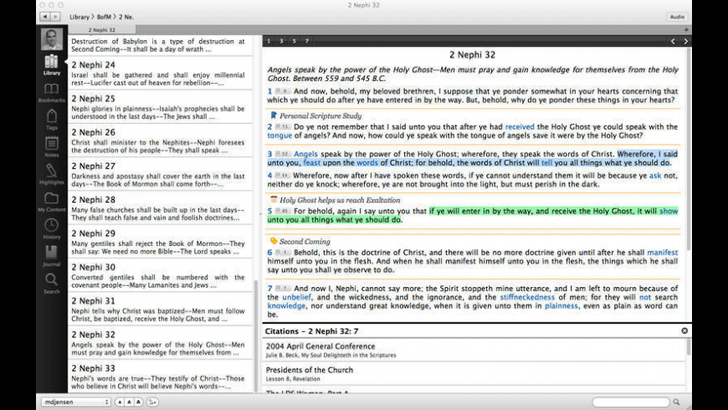Close the Citations panel
Screen dimensions: 728x410
(684, 331)
